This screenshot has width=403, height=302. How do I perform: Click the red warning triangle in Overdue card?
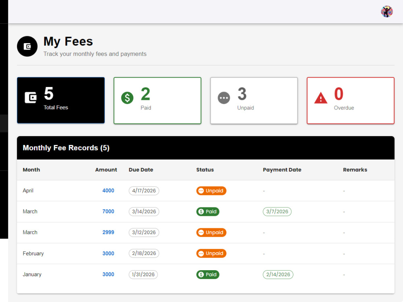tap(321, 98)
